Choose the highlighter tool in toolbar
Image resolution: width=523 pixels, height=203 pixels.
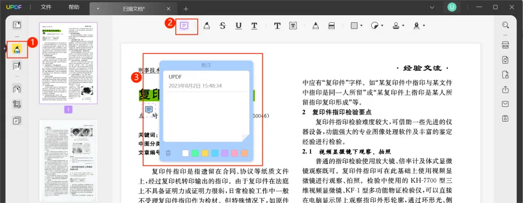point(206,25)
